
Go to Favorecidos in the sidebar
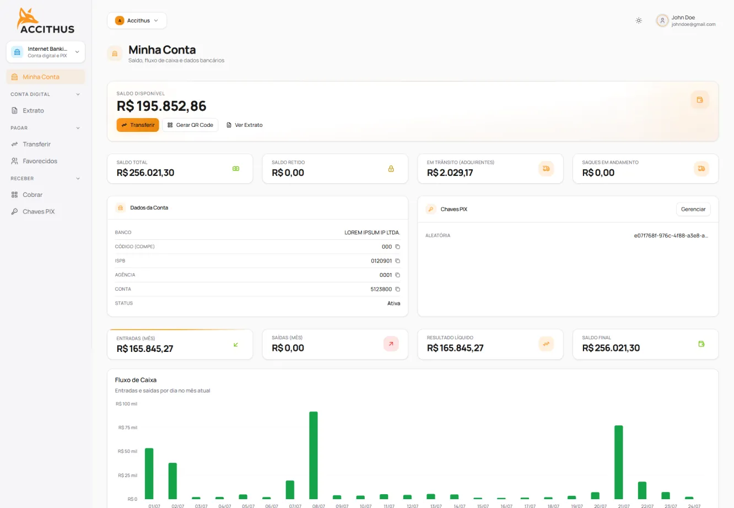(x=46, y=161)
